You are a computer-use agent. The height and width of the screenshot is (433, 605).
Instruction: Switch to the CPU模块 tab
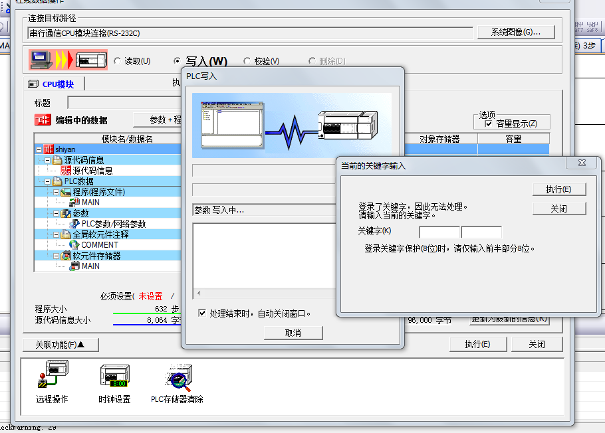click(57, 84)
